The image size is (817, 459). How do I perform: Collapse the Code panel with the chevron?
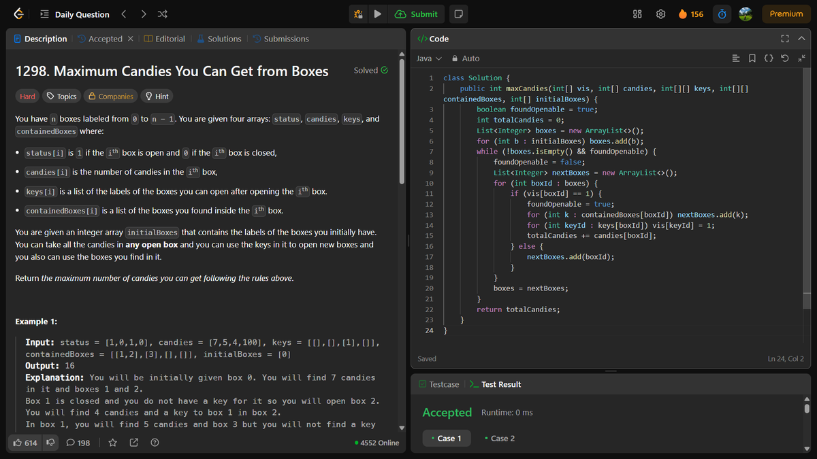801,39
